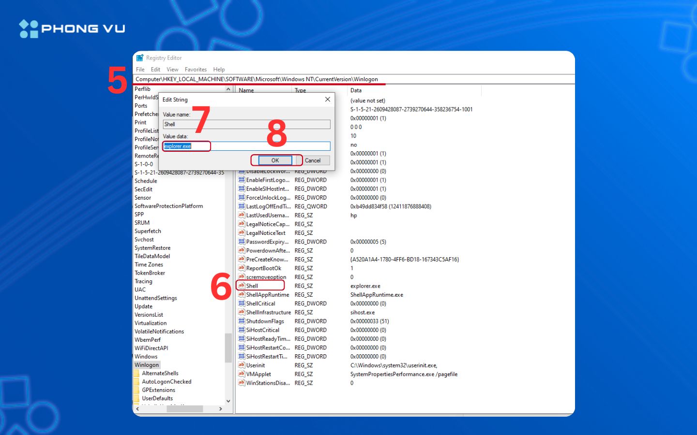The height and width of the screenshot is (435, 697).
Task: Open the Favorites menu
Action: pyautogui.click(x=196, y=70)
